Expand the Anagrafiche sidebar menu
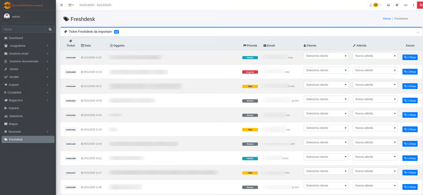This screenshot has width=423, height=195. coord(18,46)
